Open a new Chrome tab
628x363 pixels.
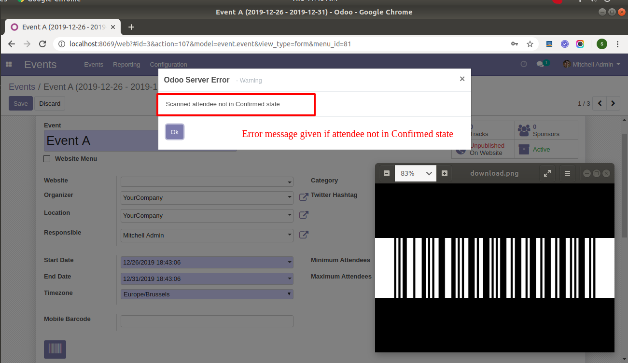pyautogui.click(x=131, y=27)
